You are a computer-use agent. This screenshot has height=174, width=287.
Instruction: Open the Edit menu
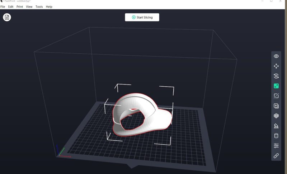coord(11,7)
